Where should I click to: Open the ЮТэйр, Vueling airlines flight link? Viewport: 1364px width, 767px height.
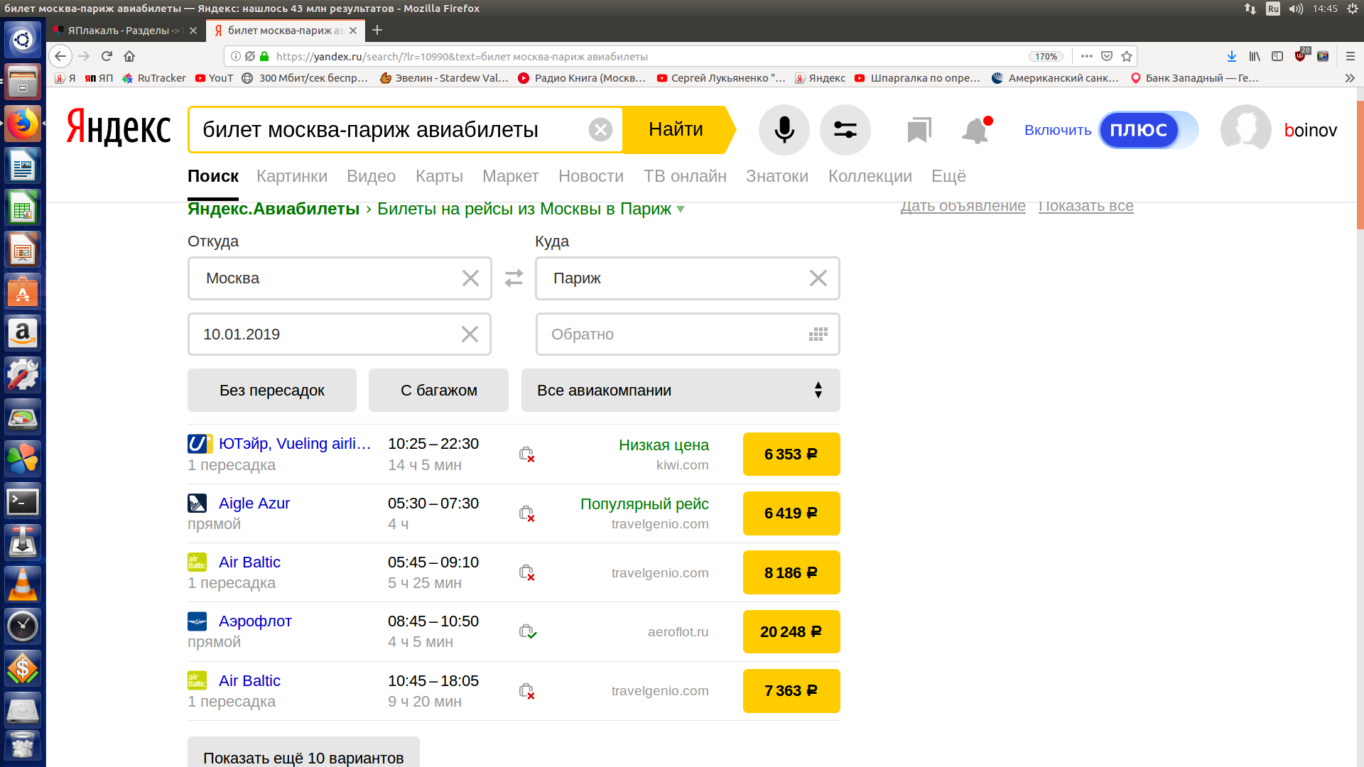coord(295,443)
